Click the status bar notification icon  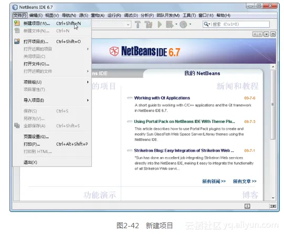(x=247, y=206)
